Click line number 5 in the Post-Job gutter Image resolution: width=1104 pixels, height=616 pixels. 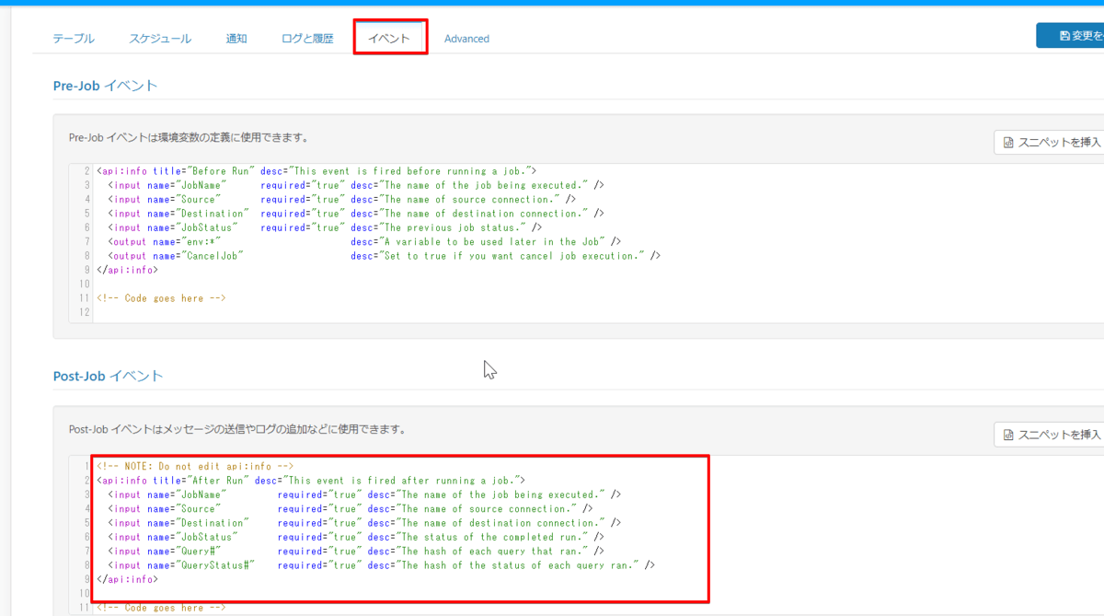(86, 523)
